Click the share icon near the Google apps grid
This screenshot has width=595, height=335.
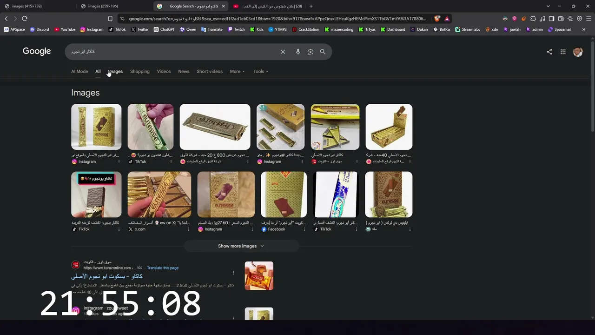point(549,52)
